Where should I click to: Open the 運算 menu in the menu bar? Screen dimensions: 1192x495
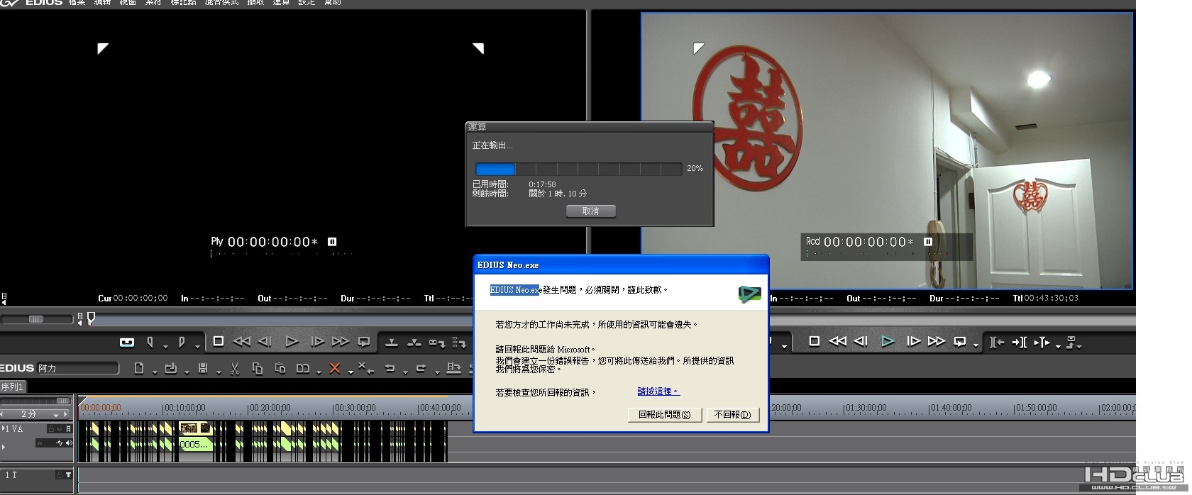click(281, 3)
